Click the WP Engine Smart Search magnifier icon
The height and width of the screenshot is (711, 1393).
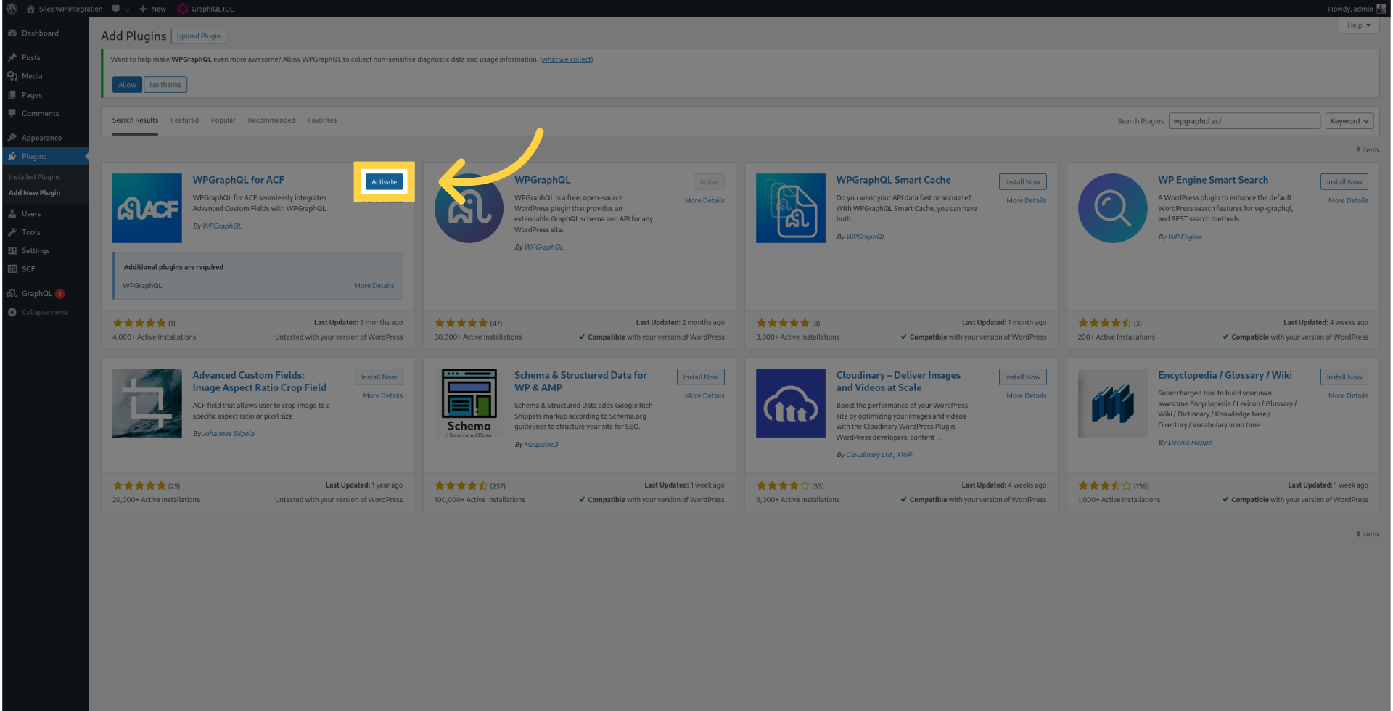tap(1113, 208)
